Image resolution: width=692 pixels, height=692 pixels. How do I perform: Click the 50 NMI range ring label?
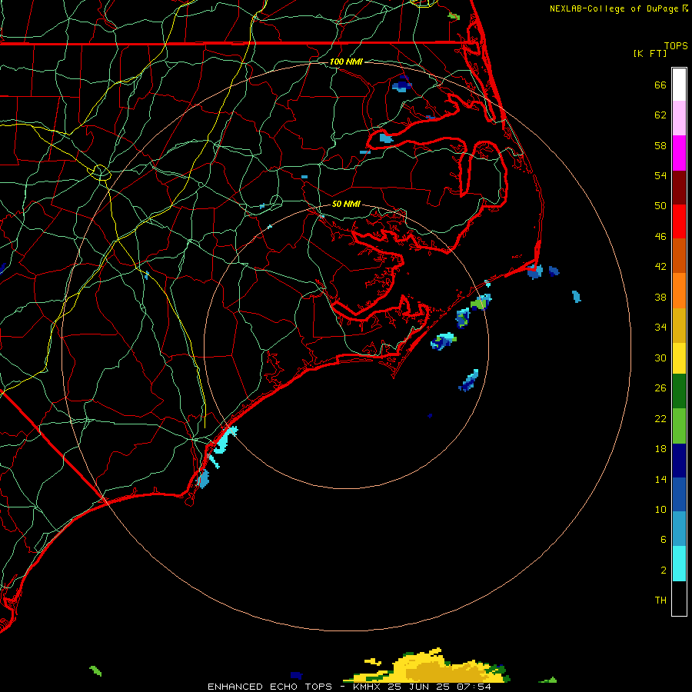coord(346,204)
